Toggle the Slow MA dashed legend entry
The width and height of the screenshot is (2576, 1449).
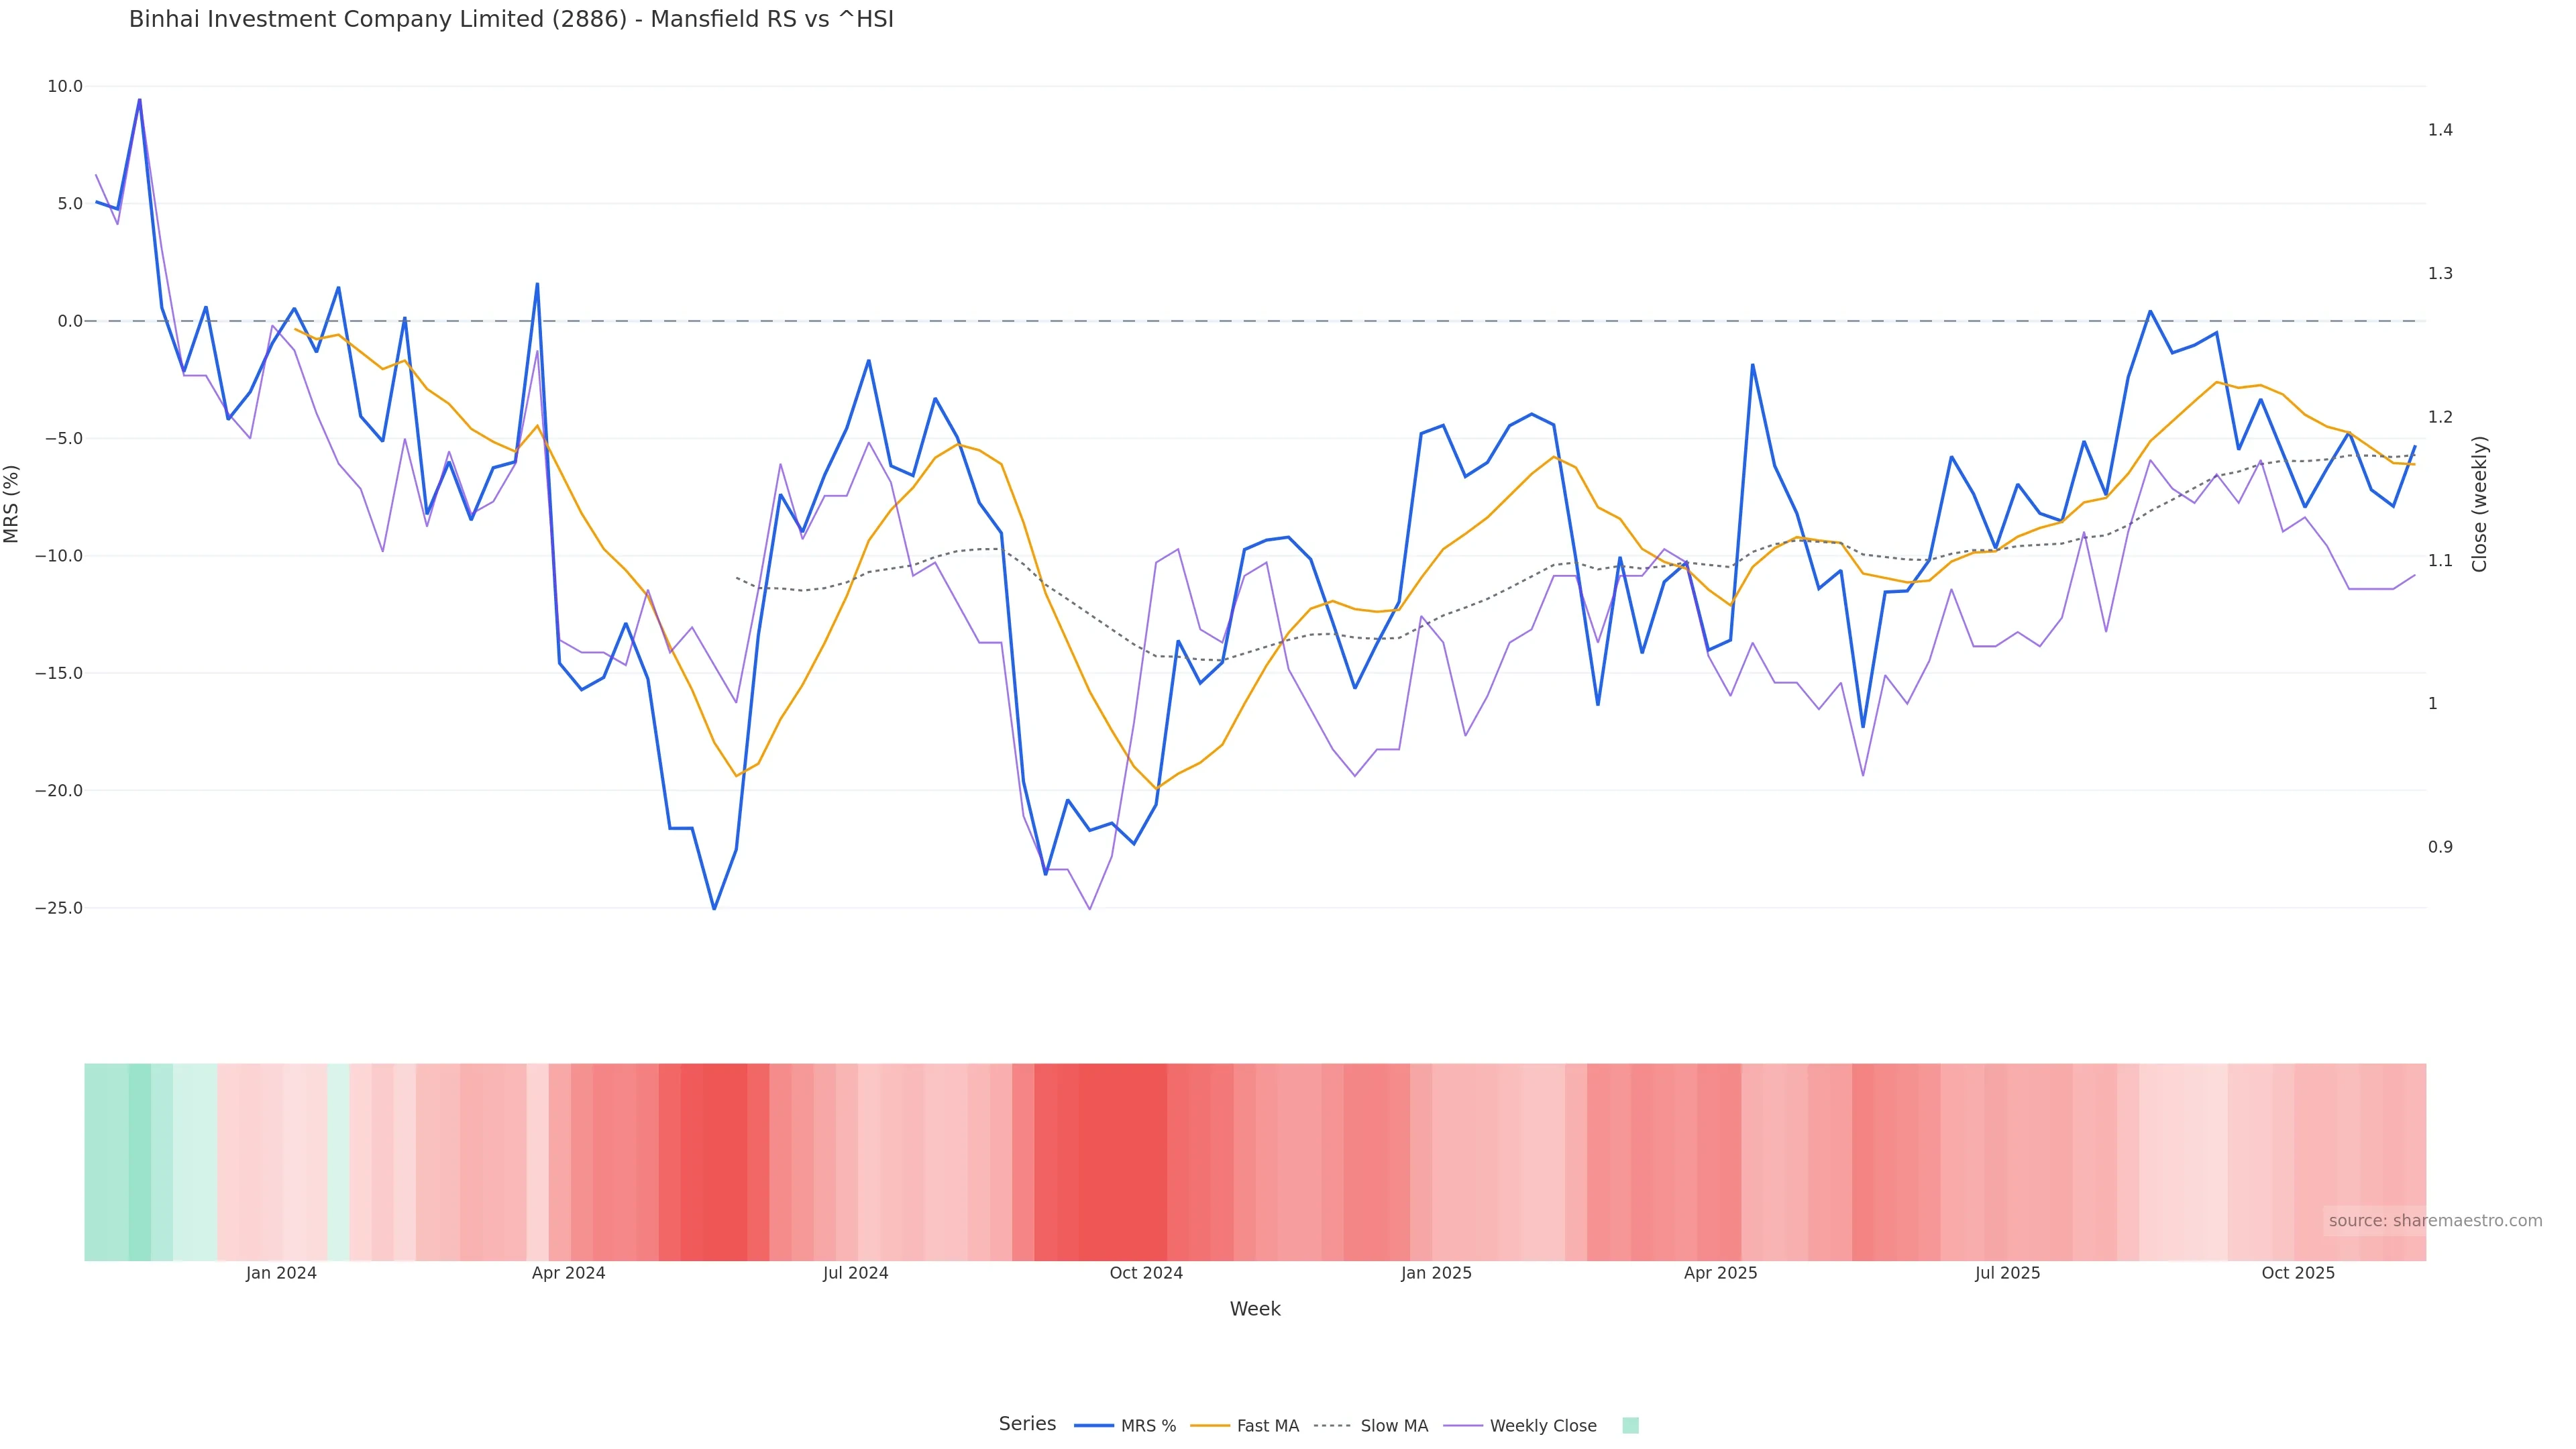[x=1393, y=1426]
